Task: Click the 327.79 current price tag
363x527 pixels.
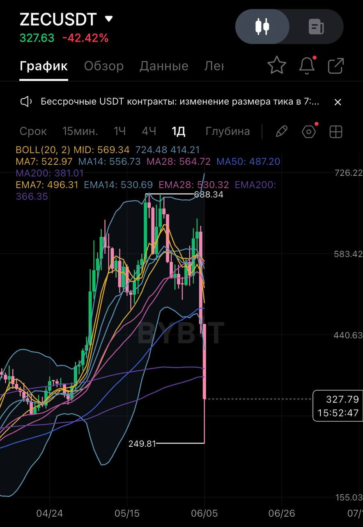Action: [x=338, y=406]
